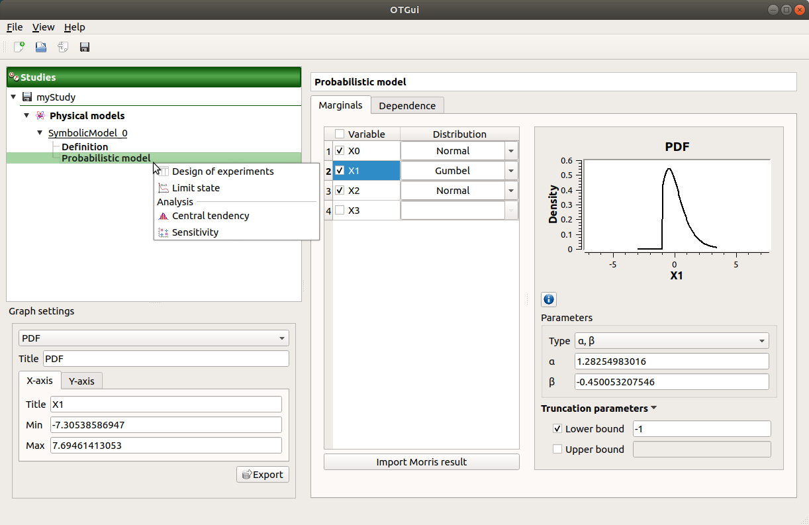Create a new study using the toolbar icon
The width and height of the screenshot is (809, 525).
pos(18,47)
